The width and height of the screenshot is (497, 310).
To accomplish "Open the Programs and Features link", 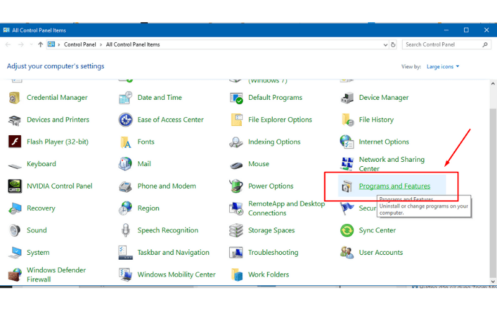I will pos(394,186).
